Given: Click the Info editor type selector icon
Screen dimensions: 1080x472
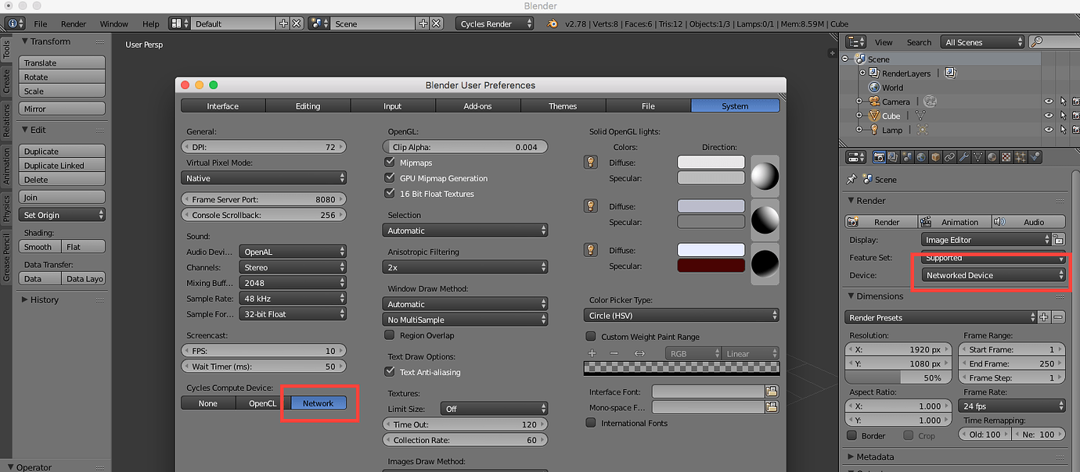Looking at the screenshot, I should click(x=16, y=23).
